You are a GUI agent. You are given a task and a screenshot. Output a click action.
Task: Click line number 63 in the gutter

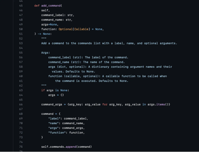[x=21, y=90]
